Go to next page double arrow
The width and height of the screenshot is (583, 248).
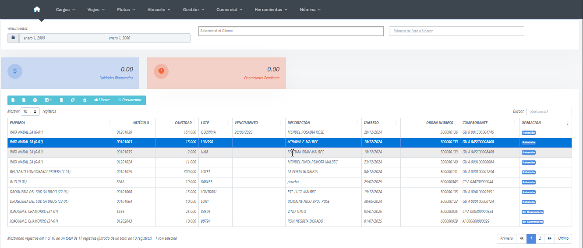[x=549, y=238]
